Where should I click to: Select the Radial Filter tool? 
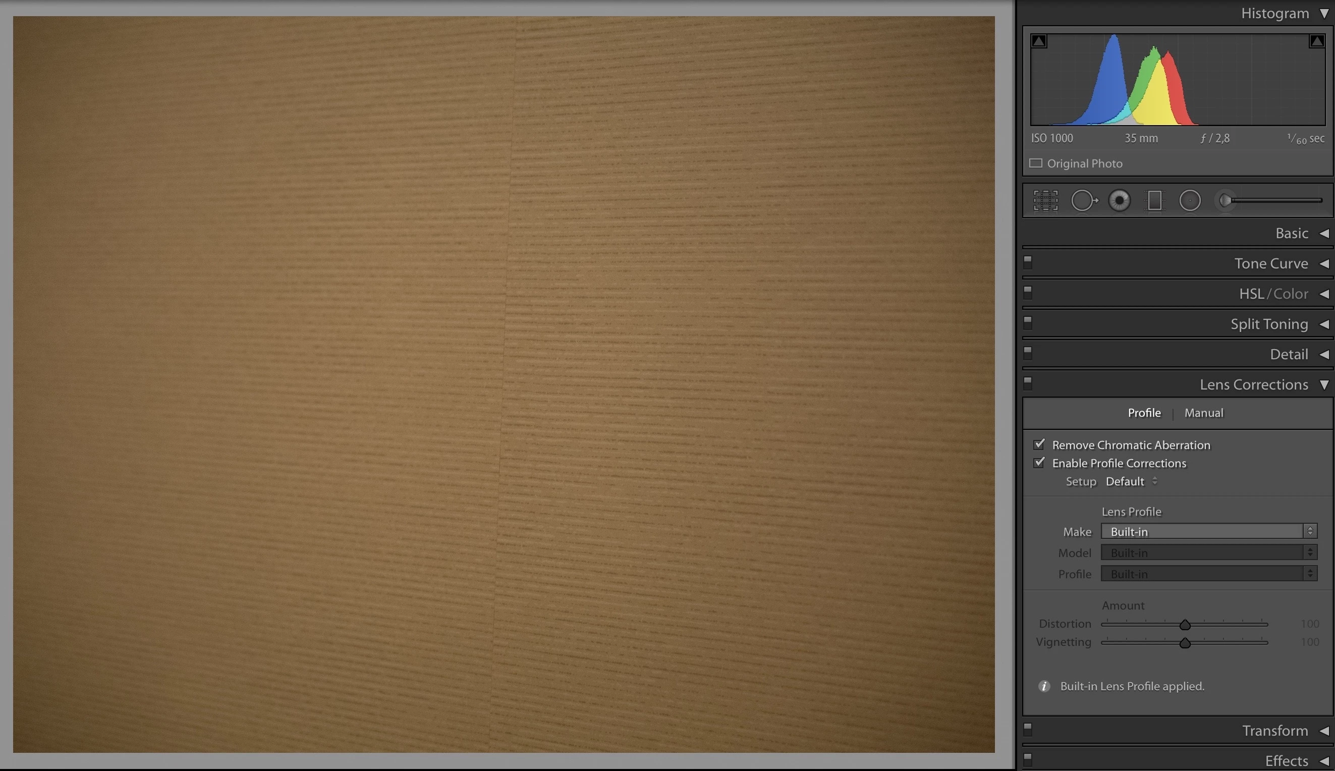1190,201
